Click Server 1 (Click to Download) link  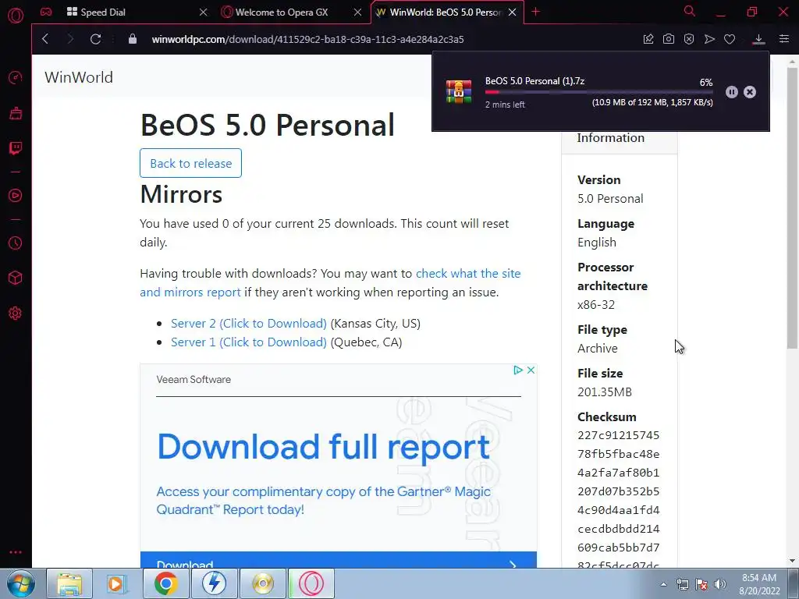249,342
